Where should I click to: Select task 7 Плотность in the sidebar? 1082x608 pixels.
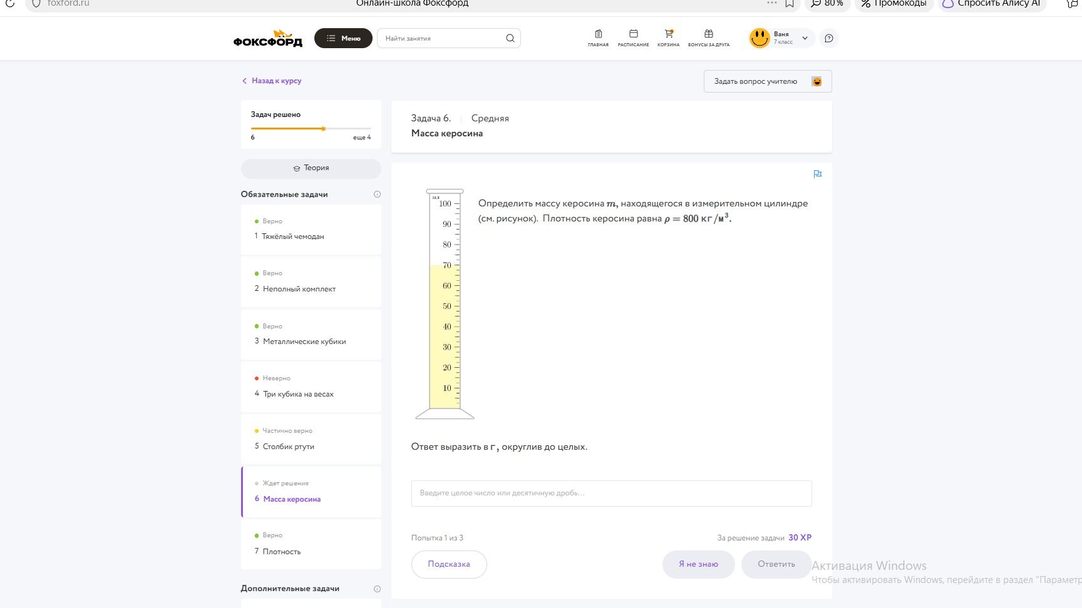[311, 544]
